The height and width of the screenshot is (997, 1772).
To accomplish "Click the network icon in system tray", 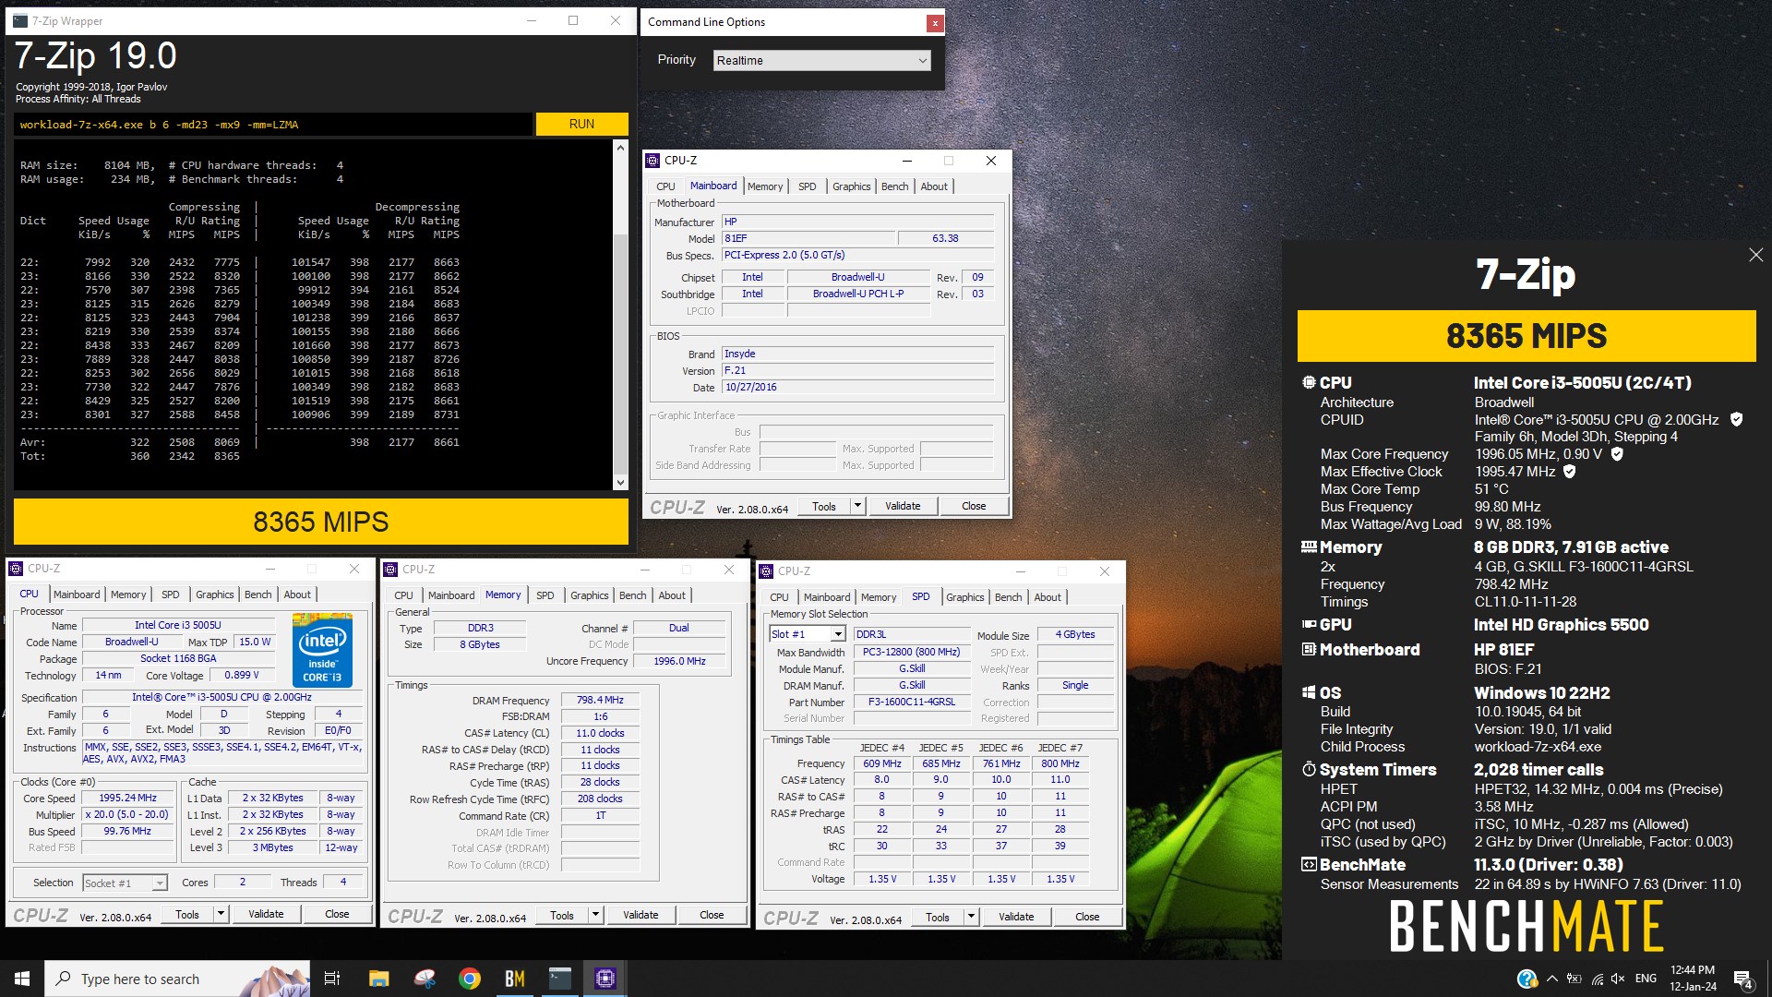I will click(1598, 979).
